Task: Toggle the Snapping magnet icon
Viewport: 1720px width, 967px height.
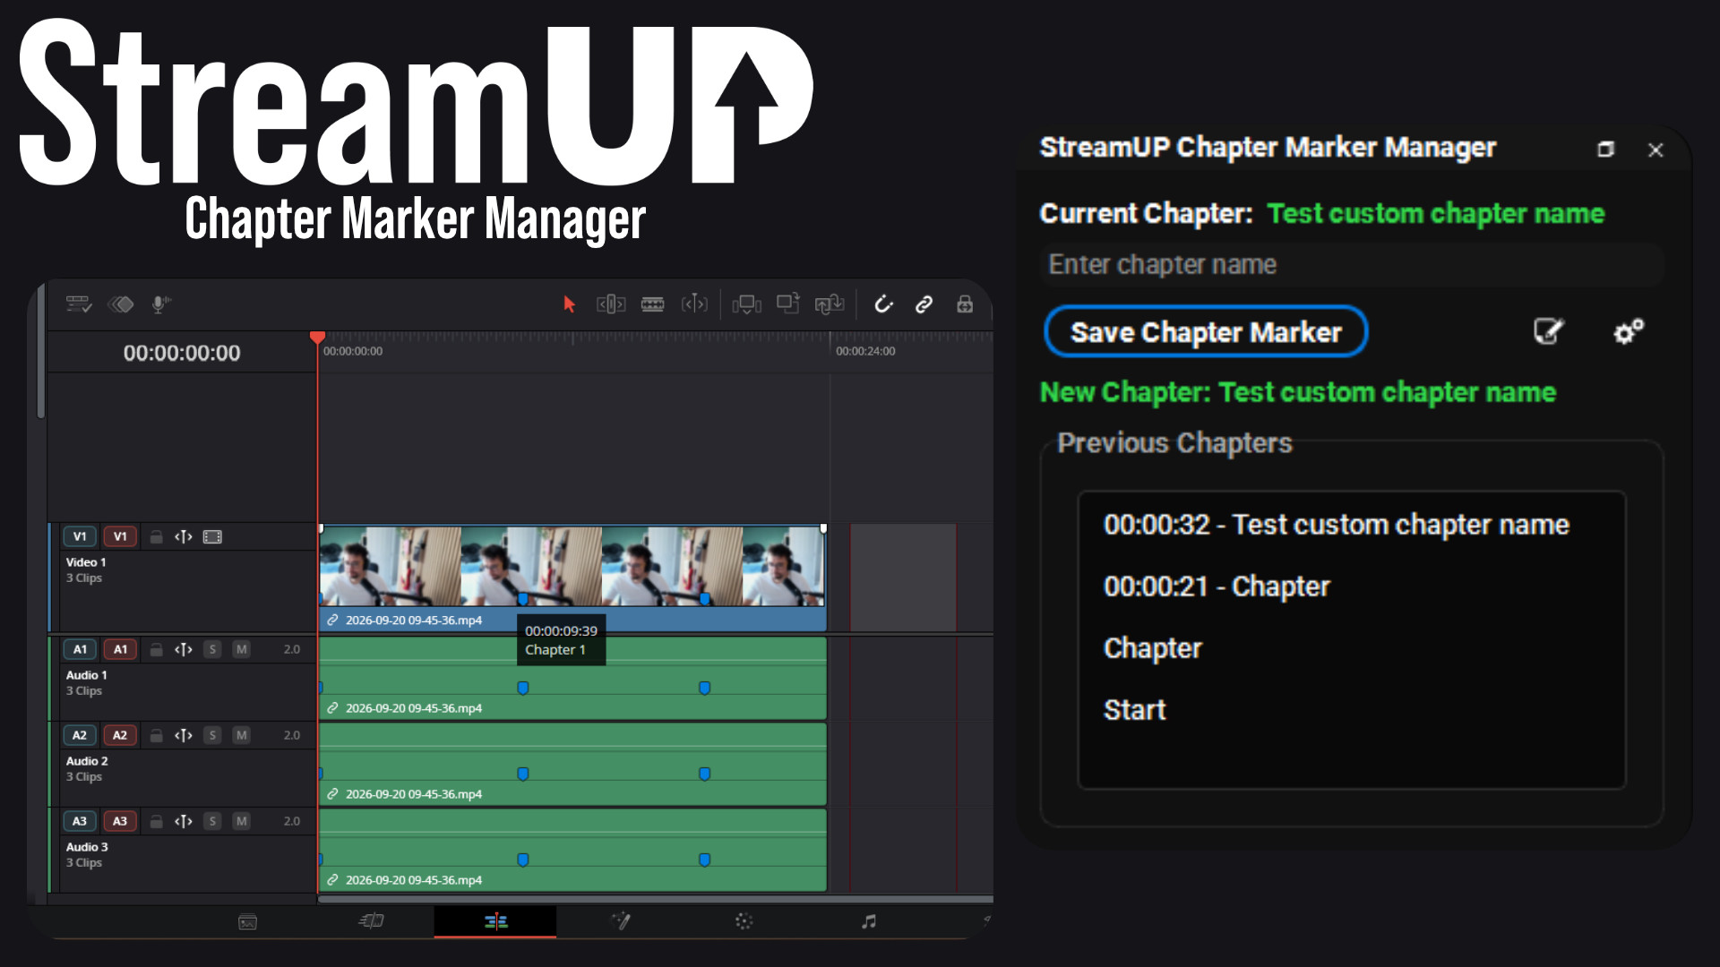Action: (883, 304)
